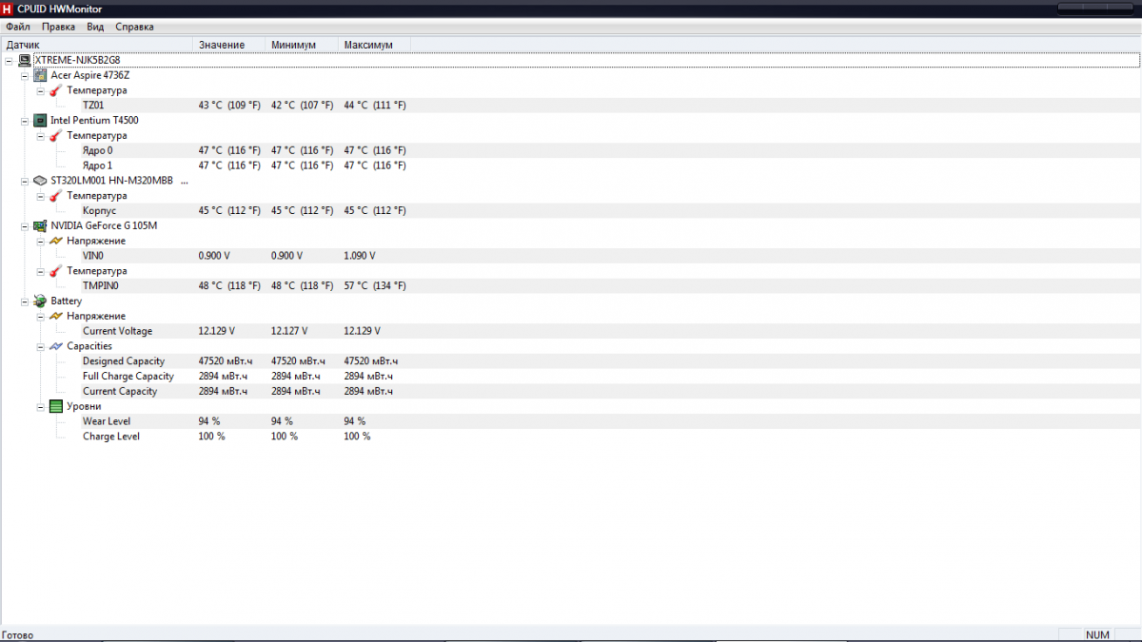Select the Wear Level row
This screenshot has width=1142, height=642.
pos(107,421)
